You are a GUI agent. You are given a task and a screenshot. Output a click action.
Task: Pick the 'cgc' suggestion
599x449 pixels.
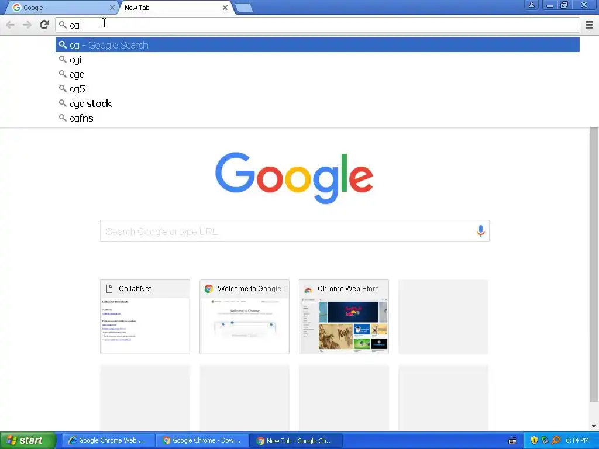[318, 74]
